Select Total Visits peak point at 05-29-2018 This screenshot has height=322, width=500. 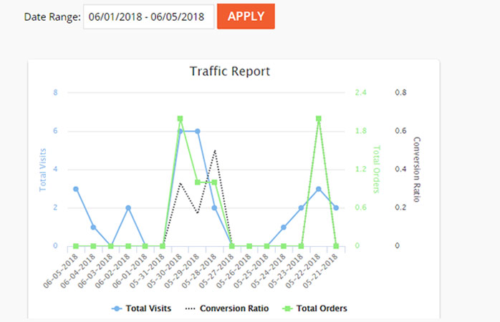point(197,131)
